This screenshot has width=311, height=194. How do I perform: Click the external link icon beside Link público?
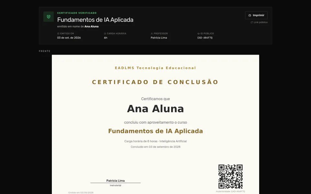(x=252, y=22)
